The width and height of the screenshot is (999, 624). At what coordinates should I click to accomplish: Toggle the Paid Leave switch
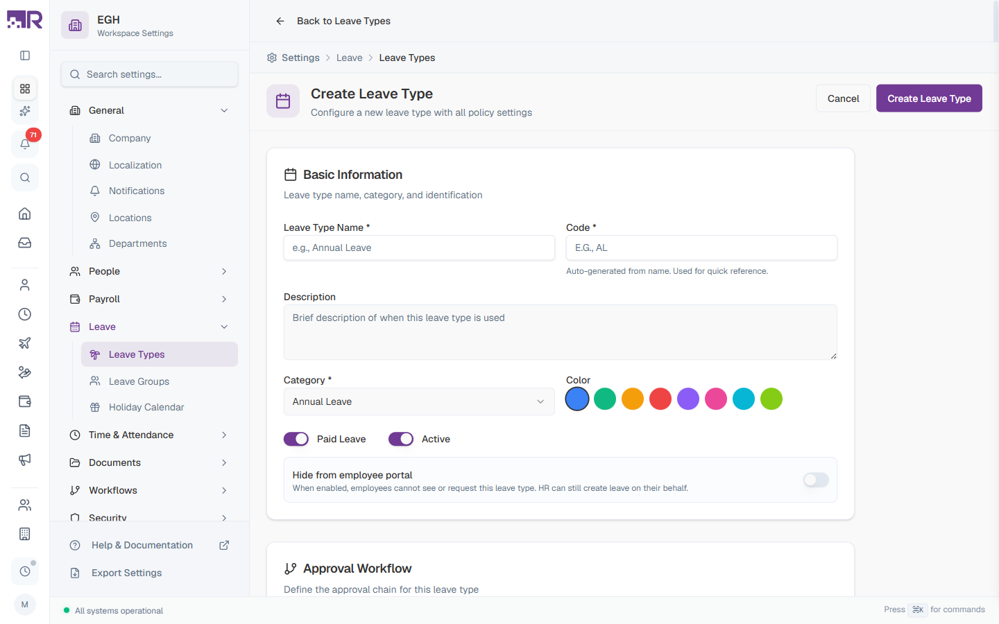tap(296, 439)
